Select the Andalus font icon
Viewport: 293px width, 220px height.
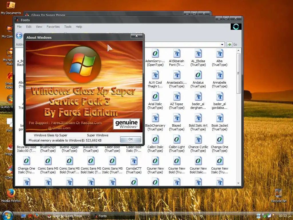198,75
